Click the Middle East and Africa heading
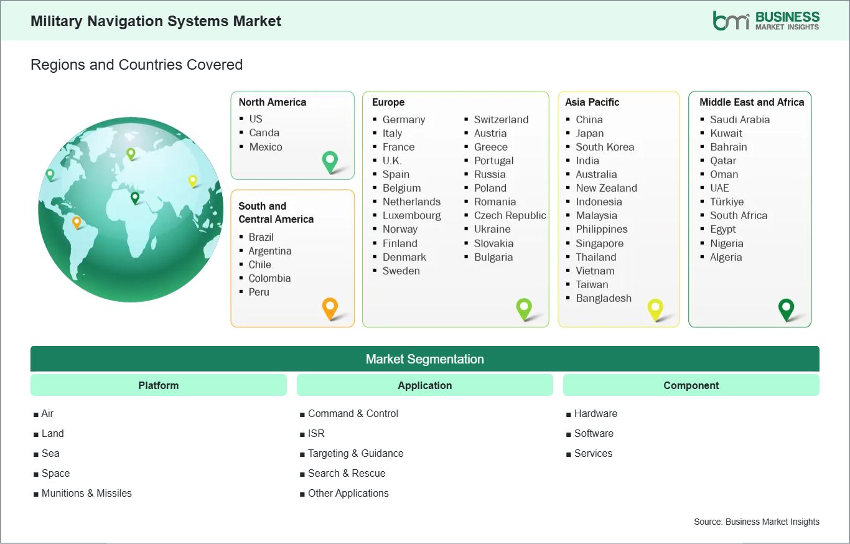The image size is (850, 544). coord(752,102)
